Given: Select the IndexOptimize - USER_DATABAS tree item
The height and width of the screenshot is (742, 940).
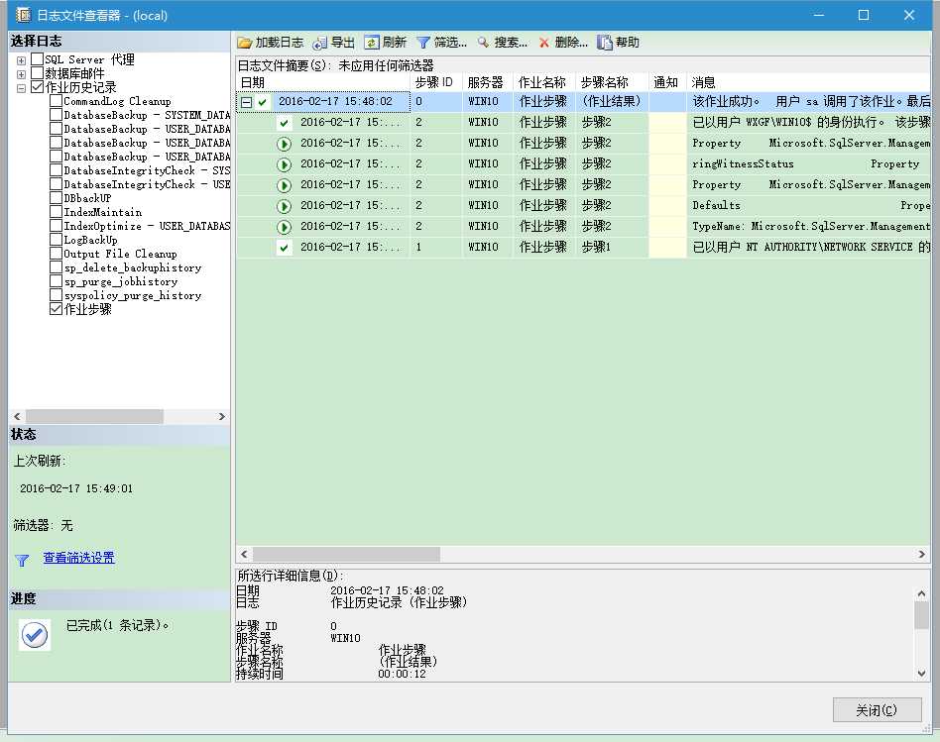Looking at the screenshot, I should [x=147, y=226].
